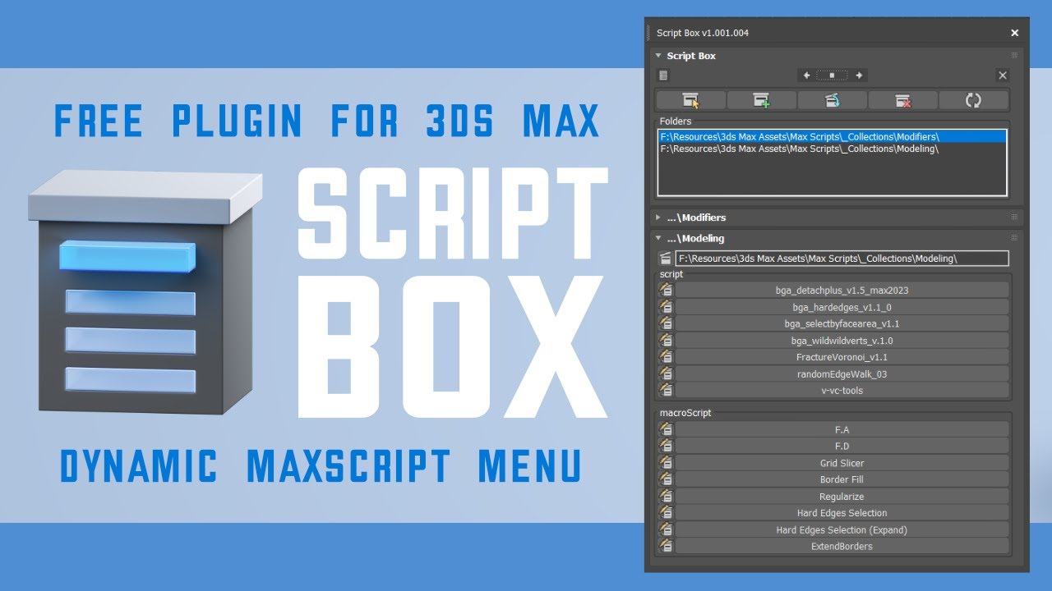1052x591 pixels.
Task: Click the folder icon beside the Modeling path field
Action: click(x=665, y=259)
